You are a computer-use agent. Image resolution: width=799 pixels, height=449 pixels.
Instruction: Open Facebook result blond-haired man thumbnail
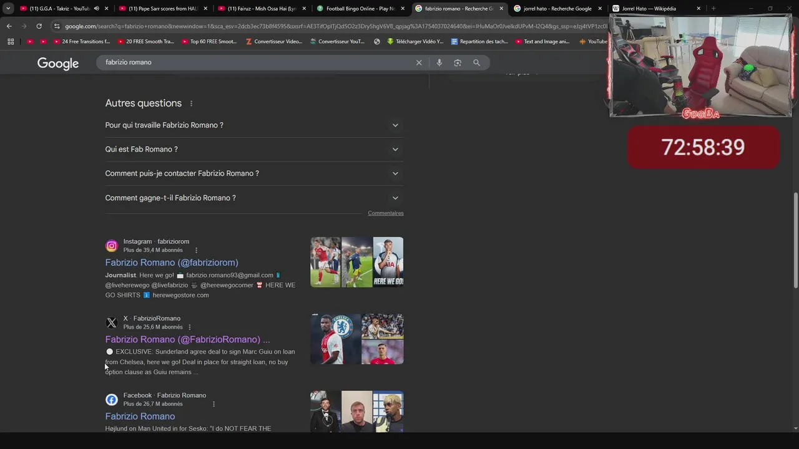[388, 412]
